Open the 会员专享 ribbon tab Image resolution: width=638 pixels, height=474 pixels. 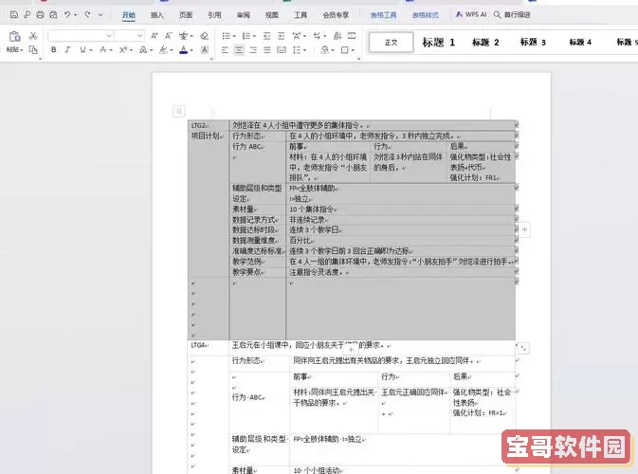(336, 15)
